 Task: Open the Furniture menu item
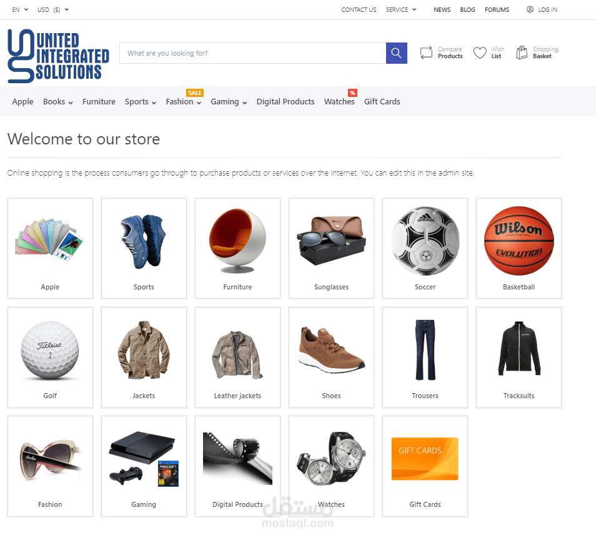tap(99, 101)
